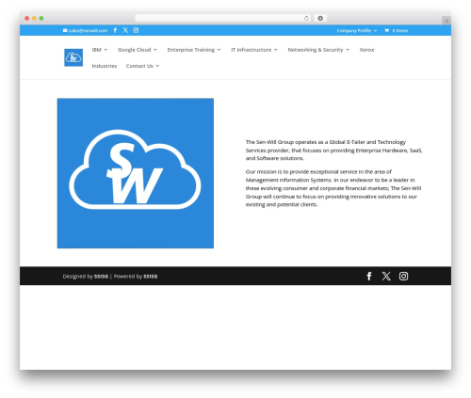Click the X (Twitter) icon in top blue bar
Image resolution: width=471 pixels, height=398 pixels.
click(x=125, y=30)
